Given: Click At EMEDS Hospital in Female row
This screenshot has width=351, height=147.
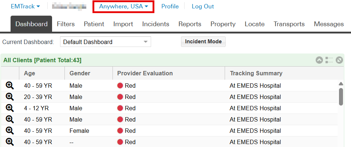Looking at the screenshot, I should (255, 131).
